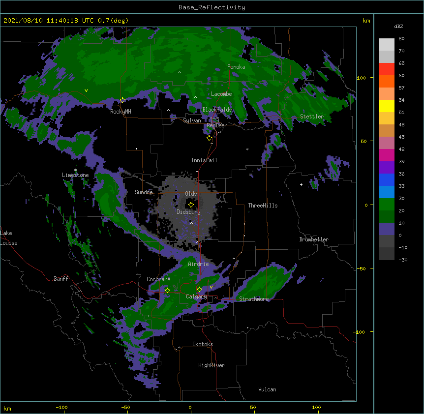Click the Drumheller town label
This screenshot has height=414, width=424.
tap(314, 239)
